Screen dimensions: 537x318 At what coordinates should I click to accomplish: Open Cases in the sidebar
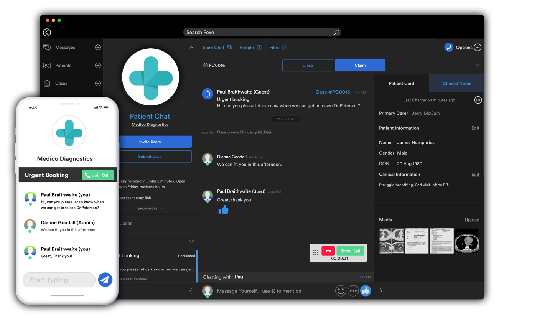[x=61, y=83]
